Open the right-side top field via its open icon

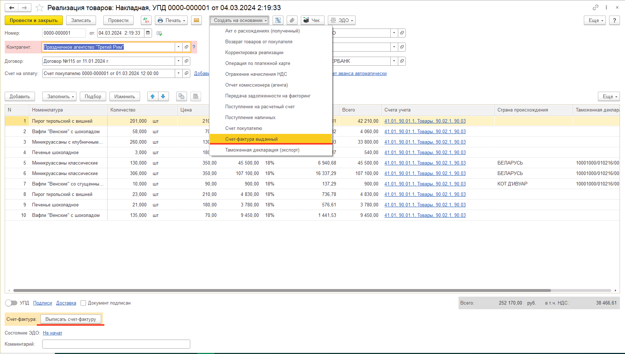click(402, 33)
